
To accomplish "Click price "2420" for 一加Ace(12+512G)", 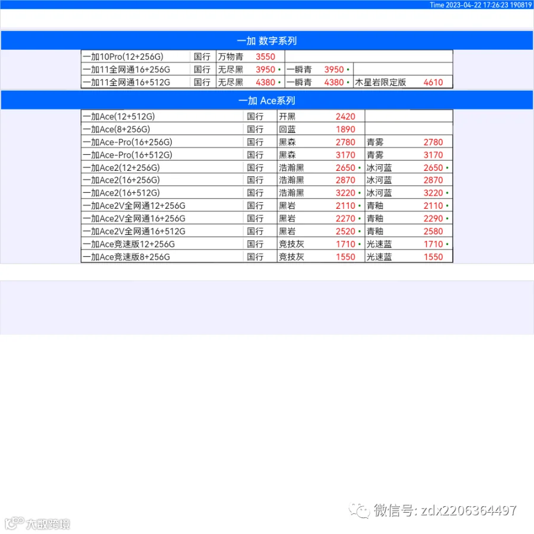I will click(x=345, y=116).
